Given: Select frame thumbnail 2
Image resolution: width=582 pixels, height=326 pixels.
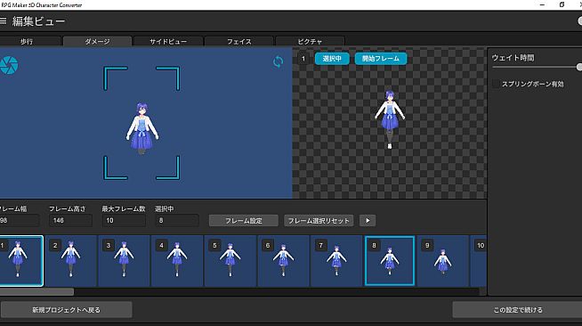Looking at the screenshot, I should (71, 261).
